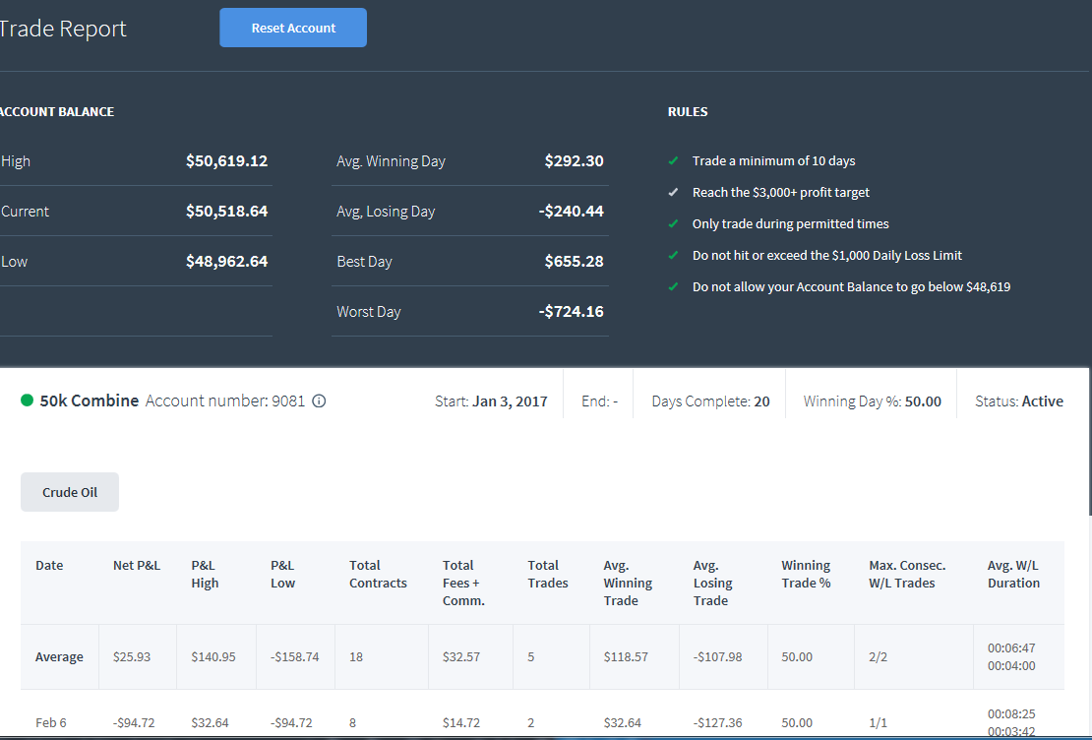
Task: Click checkmark for Trade a minimum of 10 days
Action: (673, 161)
